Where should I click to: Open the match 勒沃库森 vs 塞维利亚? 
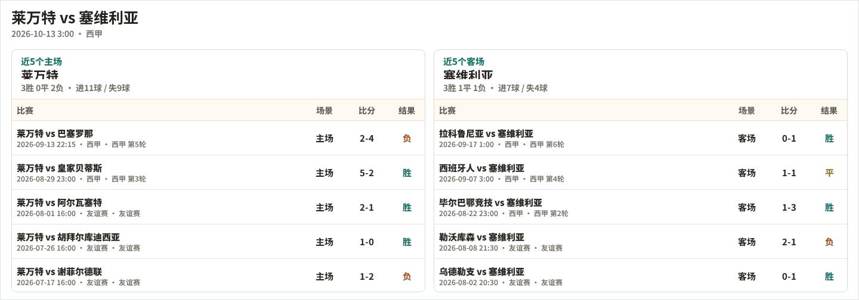pos(481,237)
